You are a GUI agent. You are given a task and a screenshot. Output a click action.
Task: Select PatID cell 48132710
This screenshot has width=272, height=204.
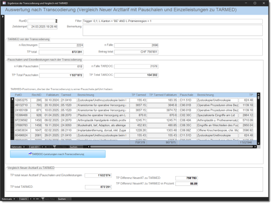pos(22,105)
